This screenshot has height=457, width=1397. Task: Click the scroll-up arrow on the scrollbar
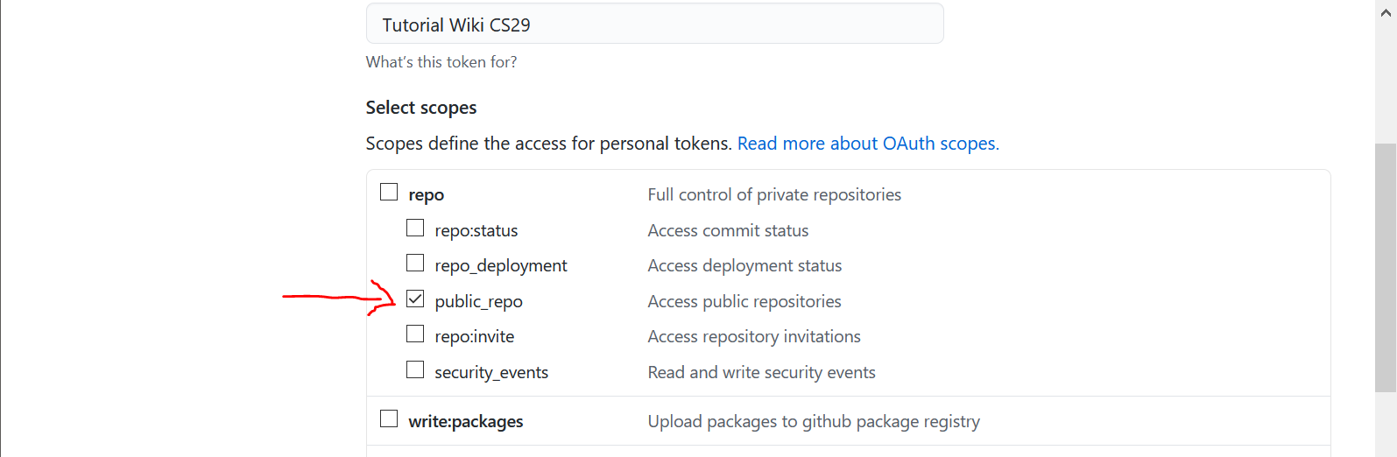[1385, 12]
